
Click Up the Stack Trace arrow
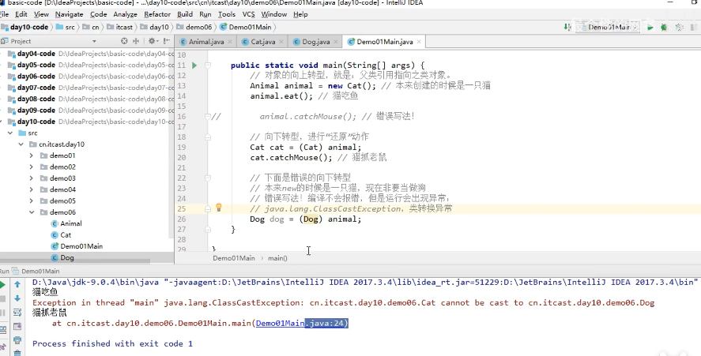(17, 284)
